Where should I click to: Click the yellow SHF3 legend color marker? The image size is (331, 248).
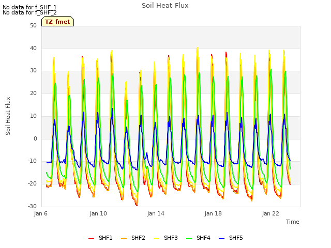pyautogui.click(x=156, y=238)
